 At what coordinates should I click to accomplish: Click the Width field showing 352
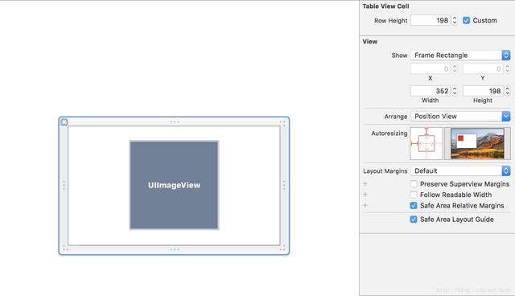click(431, 91)
